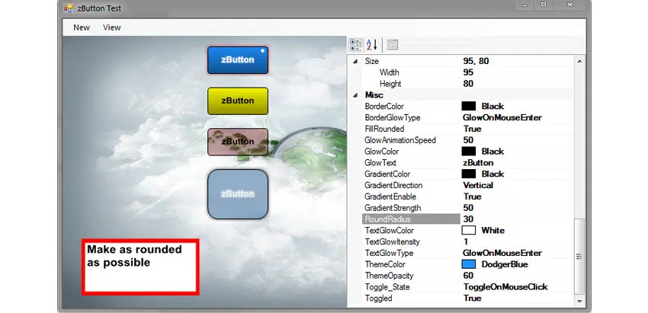Collapse the Misc category
This screenshot has height=313, width=648.
coord(354,94)
